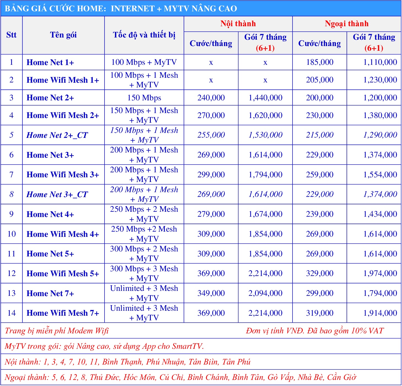Screen dimensions: 402x386
Task: Choose the italic Home Net 2+_CT package
Action: point(57,135)
